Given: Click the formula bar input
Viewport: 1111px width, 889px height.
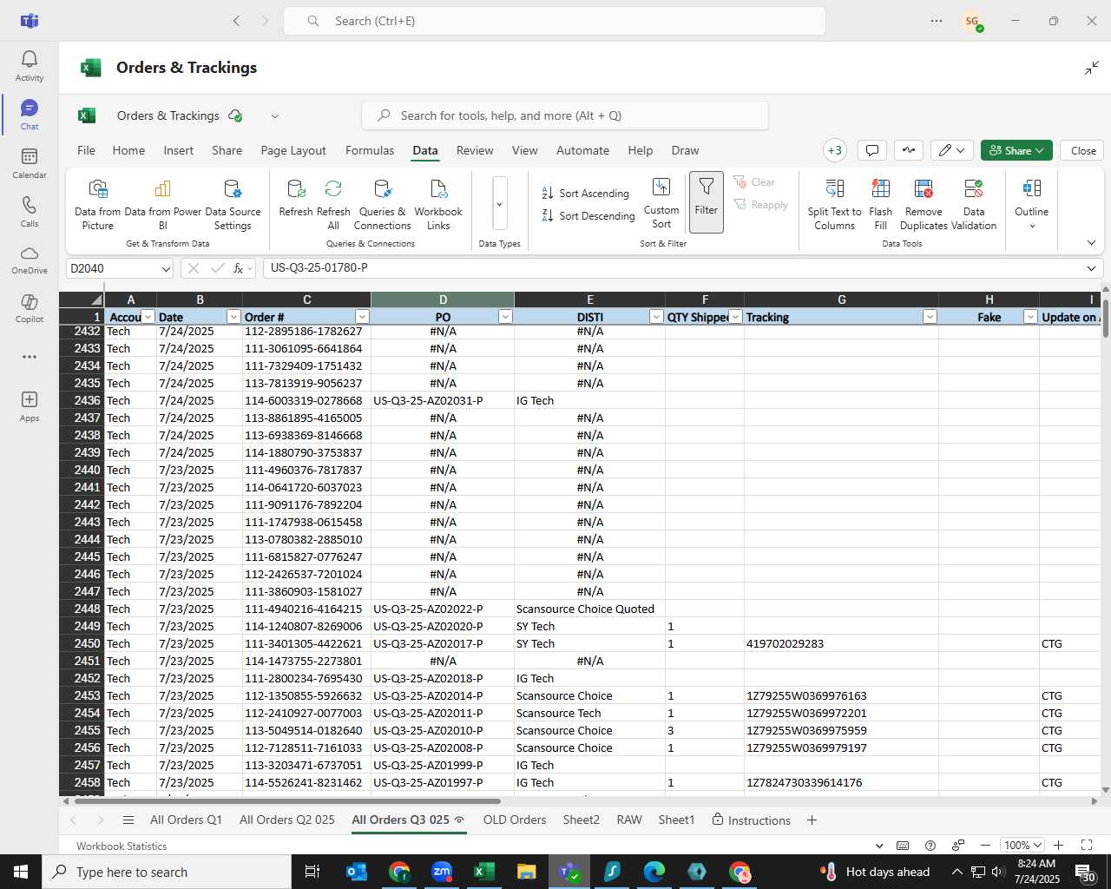Looking at the screenshot, I should 672,268.
